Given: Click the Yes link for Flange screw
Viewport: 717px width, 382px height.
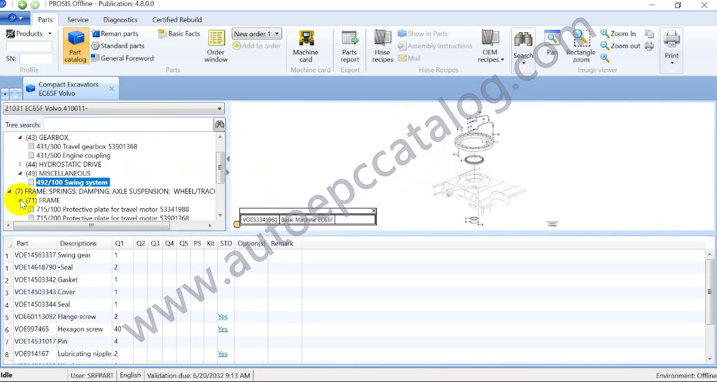Looking at the screenshot, I should click(x=223, y=317).
